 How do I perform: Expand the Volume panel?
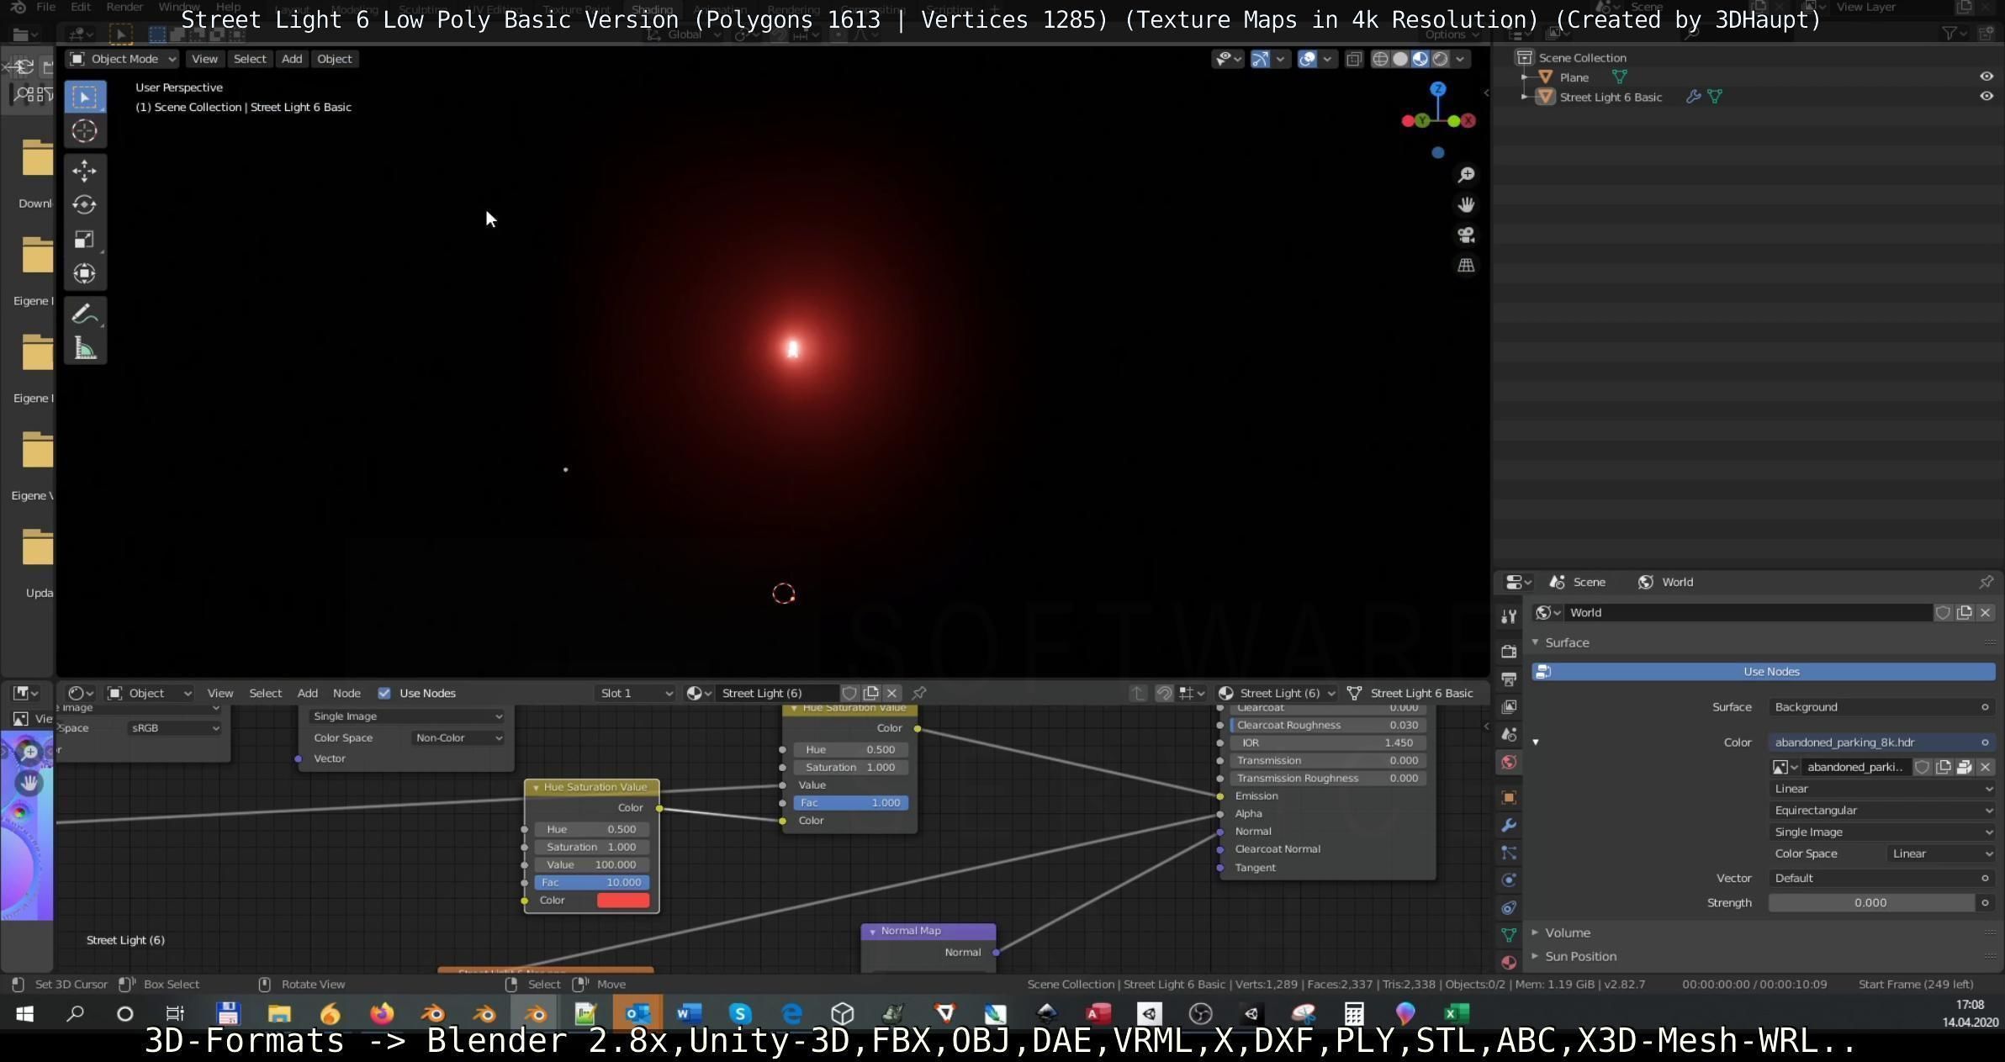[1567, 933]
